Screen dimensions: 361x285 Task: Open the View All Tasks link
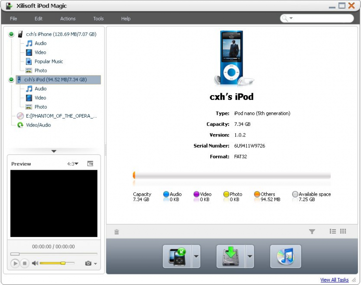pyautogui.click(x=335, y=280)
